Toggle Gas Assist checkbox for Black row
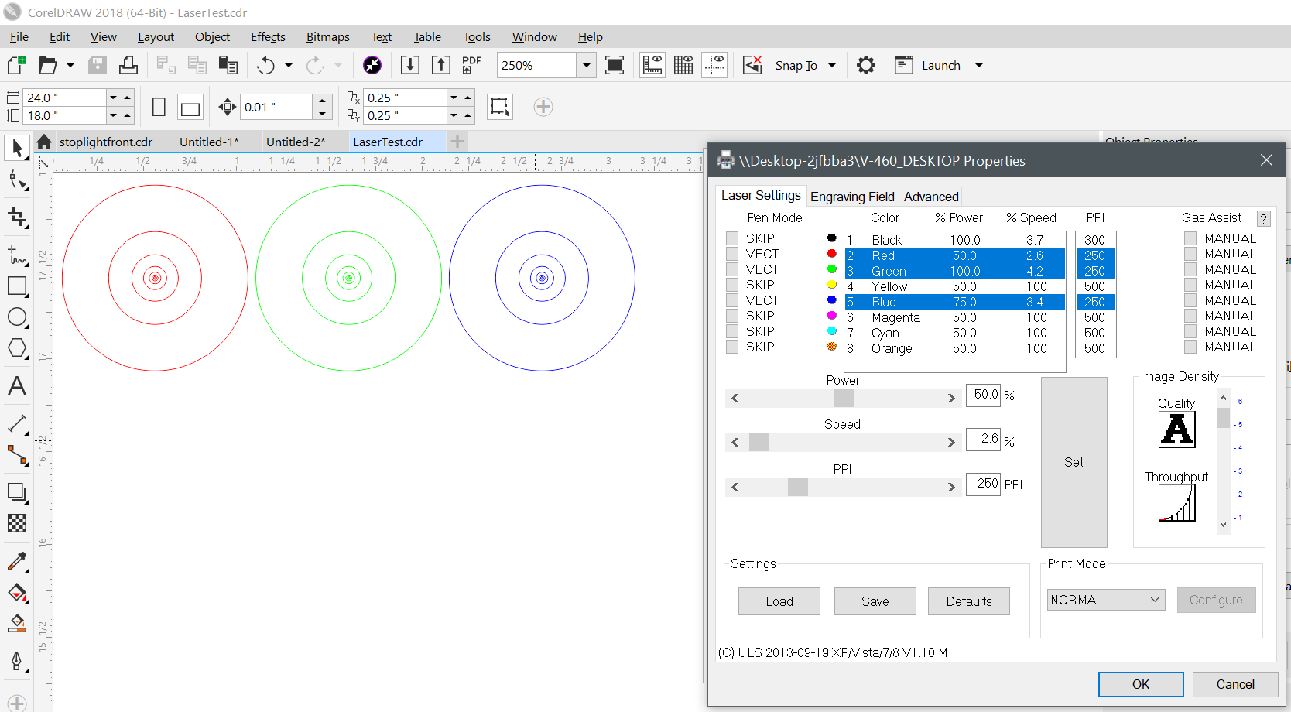1291x712 pixels. [1190, 238]
